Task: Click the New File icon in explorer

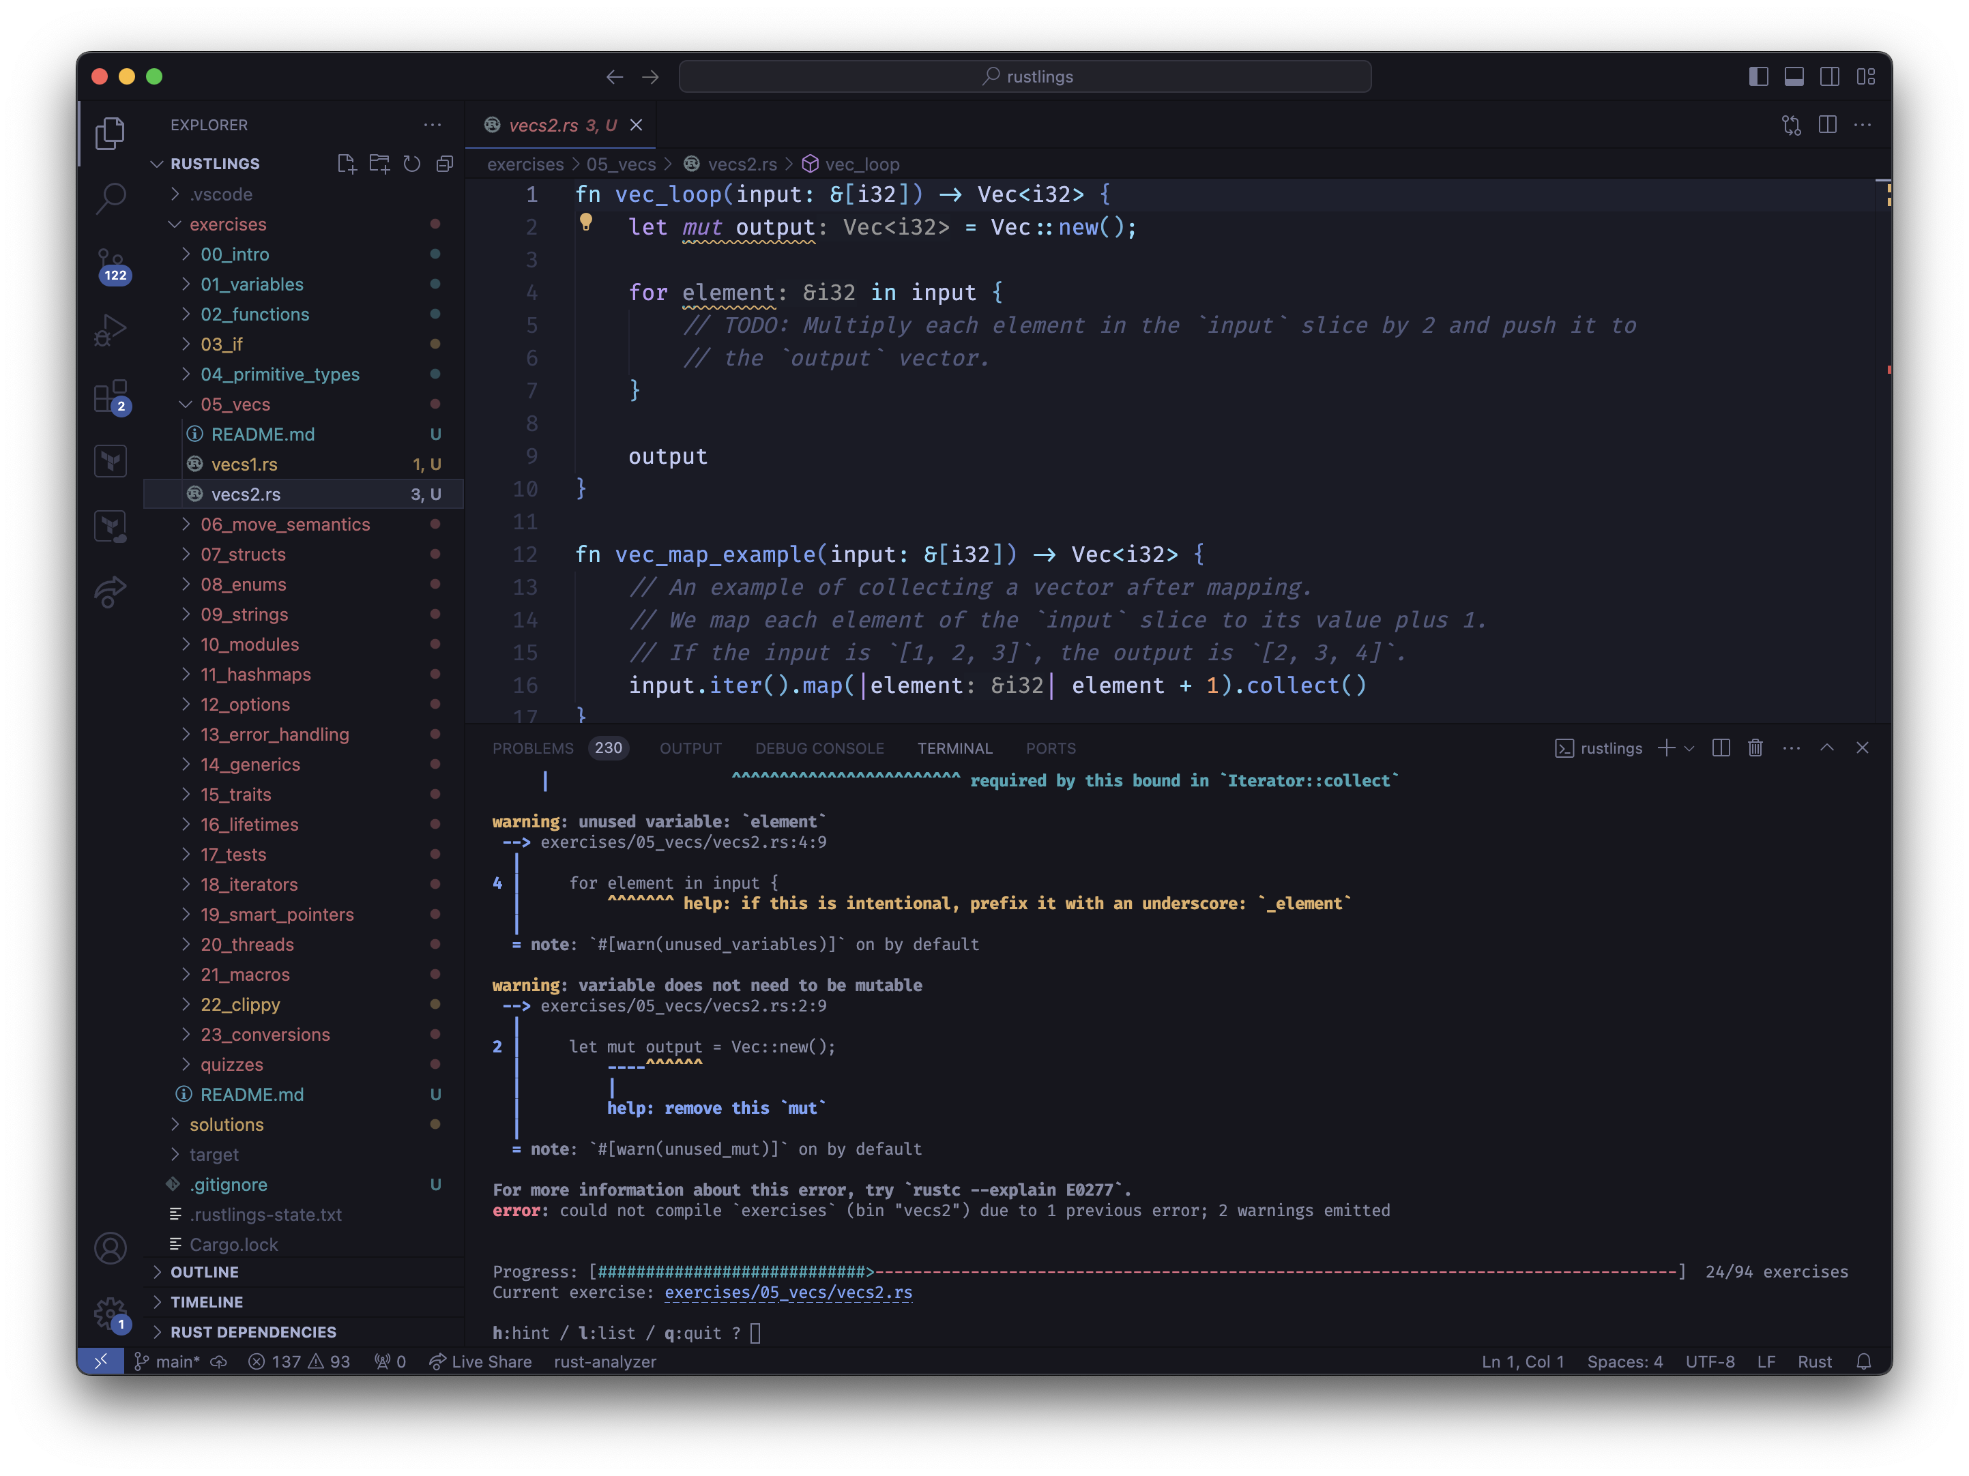Action: [347, 164]
